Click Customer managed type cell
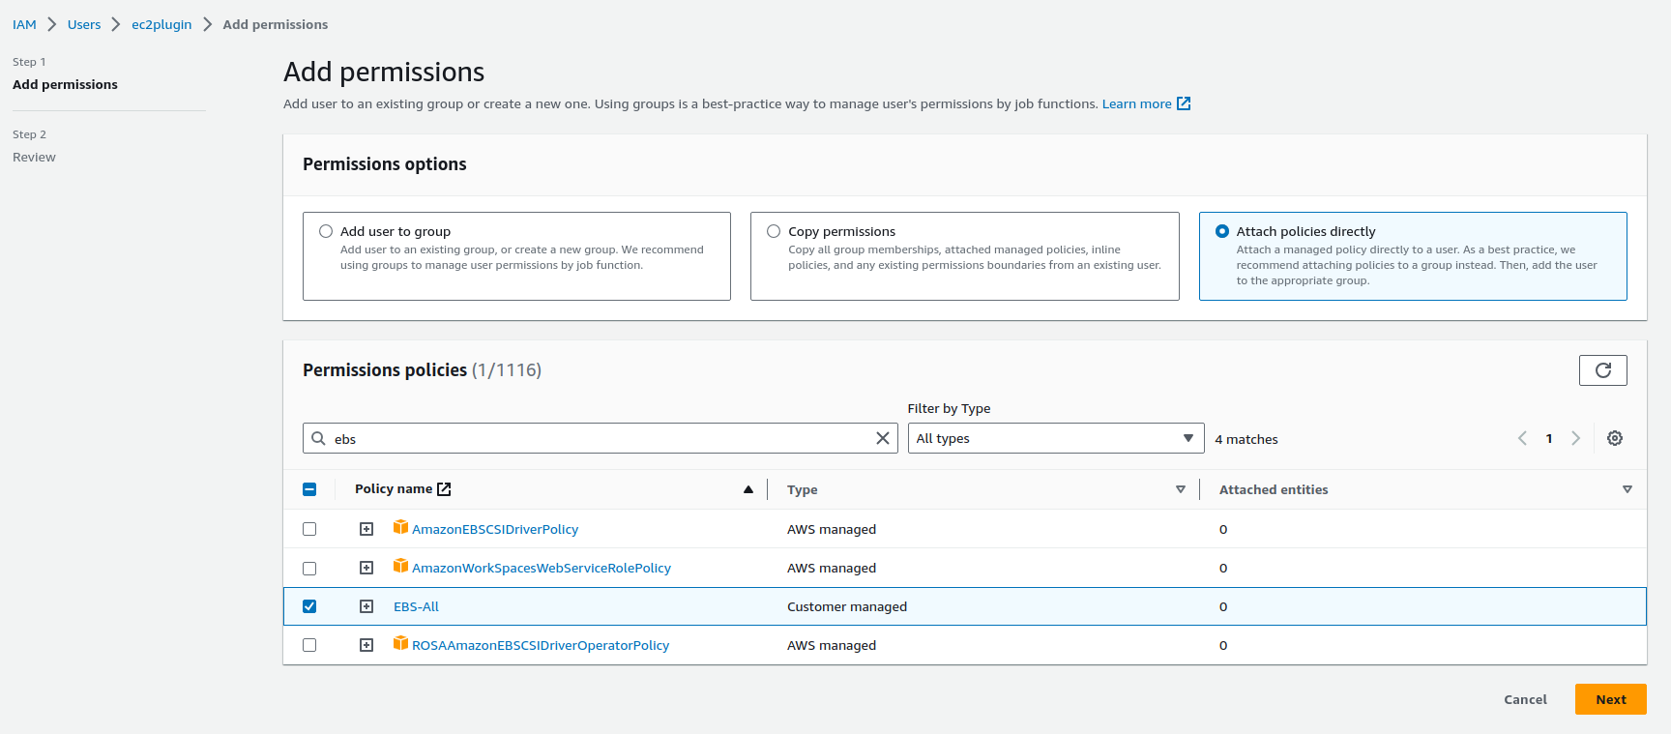This screenshot has height=734, width=1671. tap(847, 606)
